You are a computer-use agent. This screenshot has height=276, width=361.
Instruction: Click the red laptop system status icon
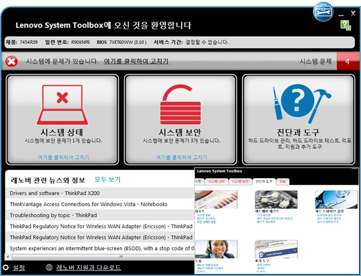(x=63, y=105)
